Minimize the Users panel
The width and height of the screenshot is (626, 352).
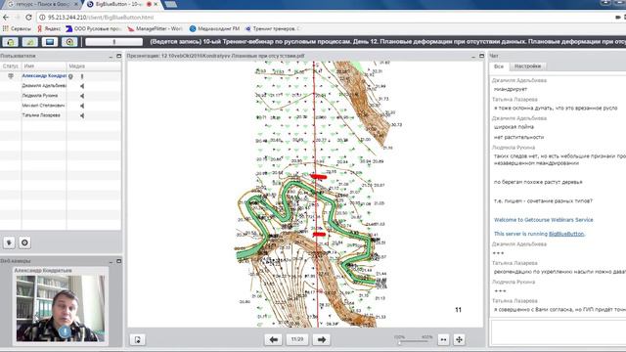tap(111, 57)
